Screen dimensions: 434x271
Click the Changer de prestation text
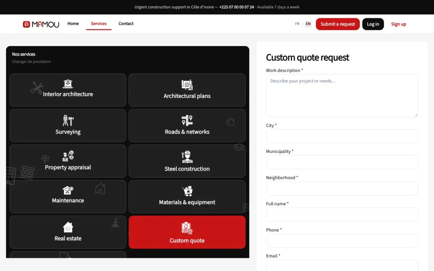click(31, 62)
